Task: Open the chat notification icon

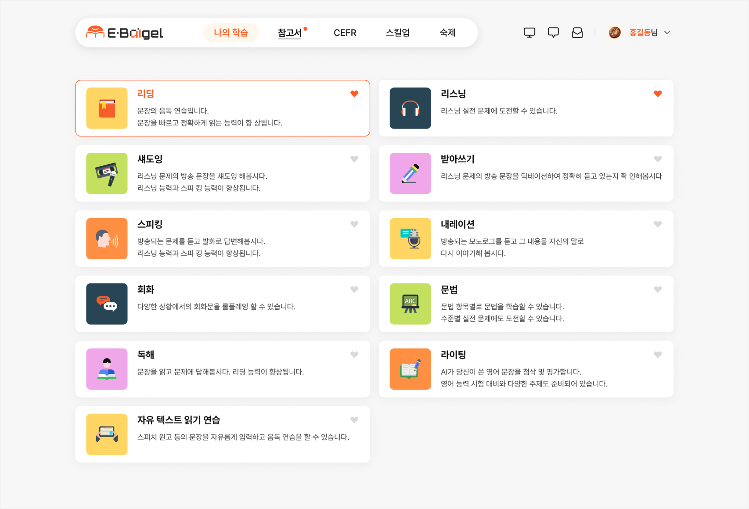Action: 553,32
